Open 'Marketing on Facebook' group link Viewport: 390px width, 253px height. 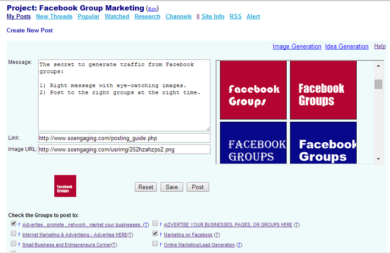pos(188,234)
